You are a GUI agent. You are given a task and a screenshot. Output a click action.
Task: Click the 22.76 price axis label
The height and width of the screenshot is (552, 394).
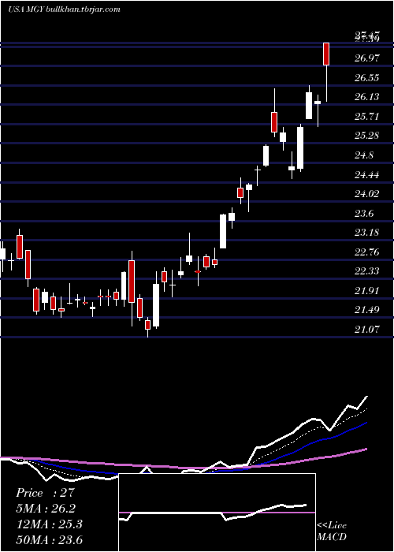click(367, 252)
